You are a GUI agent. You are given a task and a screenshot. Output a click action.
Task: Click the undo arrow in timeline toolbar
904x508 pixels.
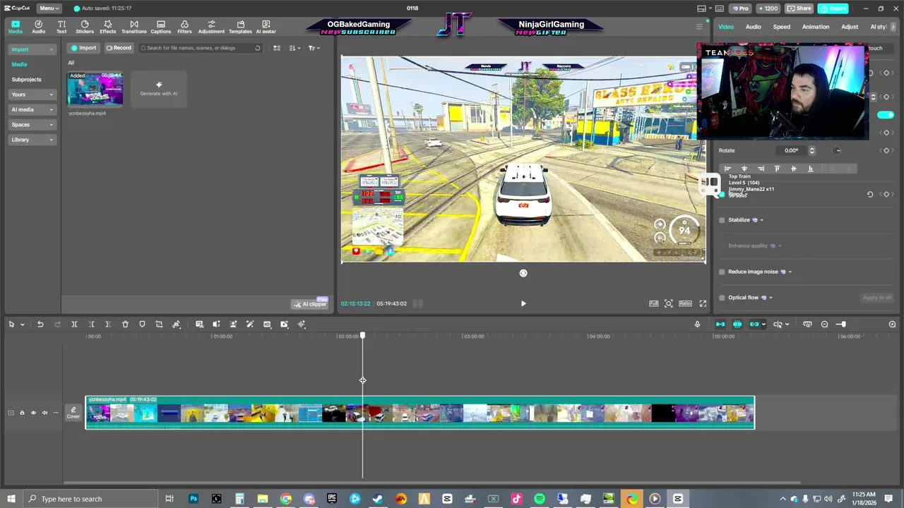coord(40,324)
